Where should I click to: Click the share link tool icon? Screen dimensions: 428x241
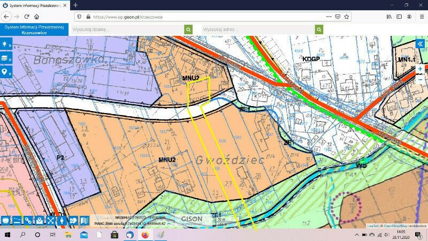(28, 220)
